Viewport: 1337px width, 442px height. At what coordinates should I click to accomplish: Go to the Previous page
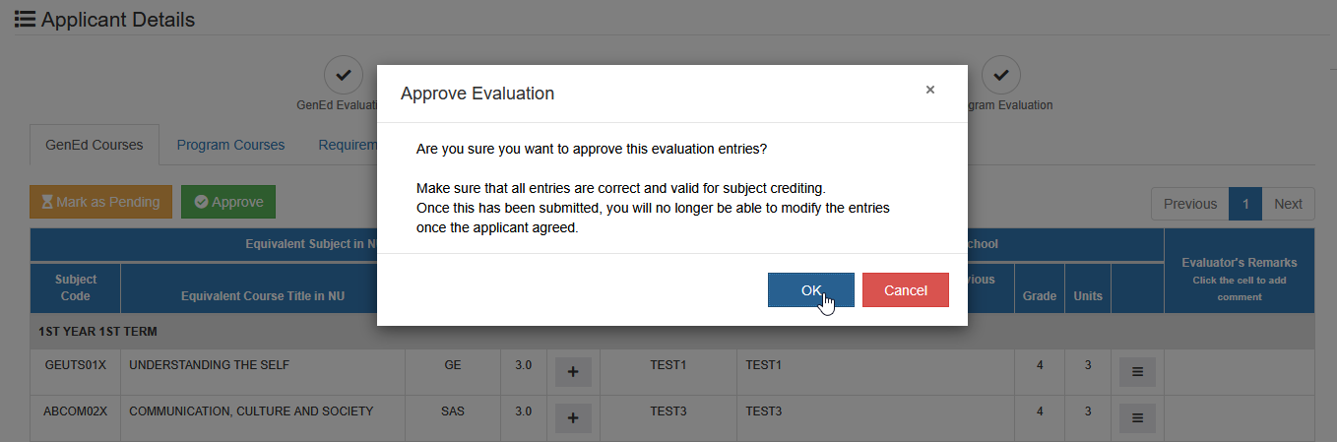click(x=1189, y=204)
